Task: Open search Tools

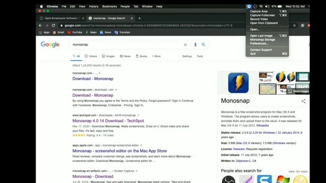Action: tap(200, 56)
